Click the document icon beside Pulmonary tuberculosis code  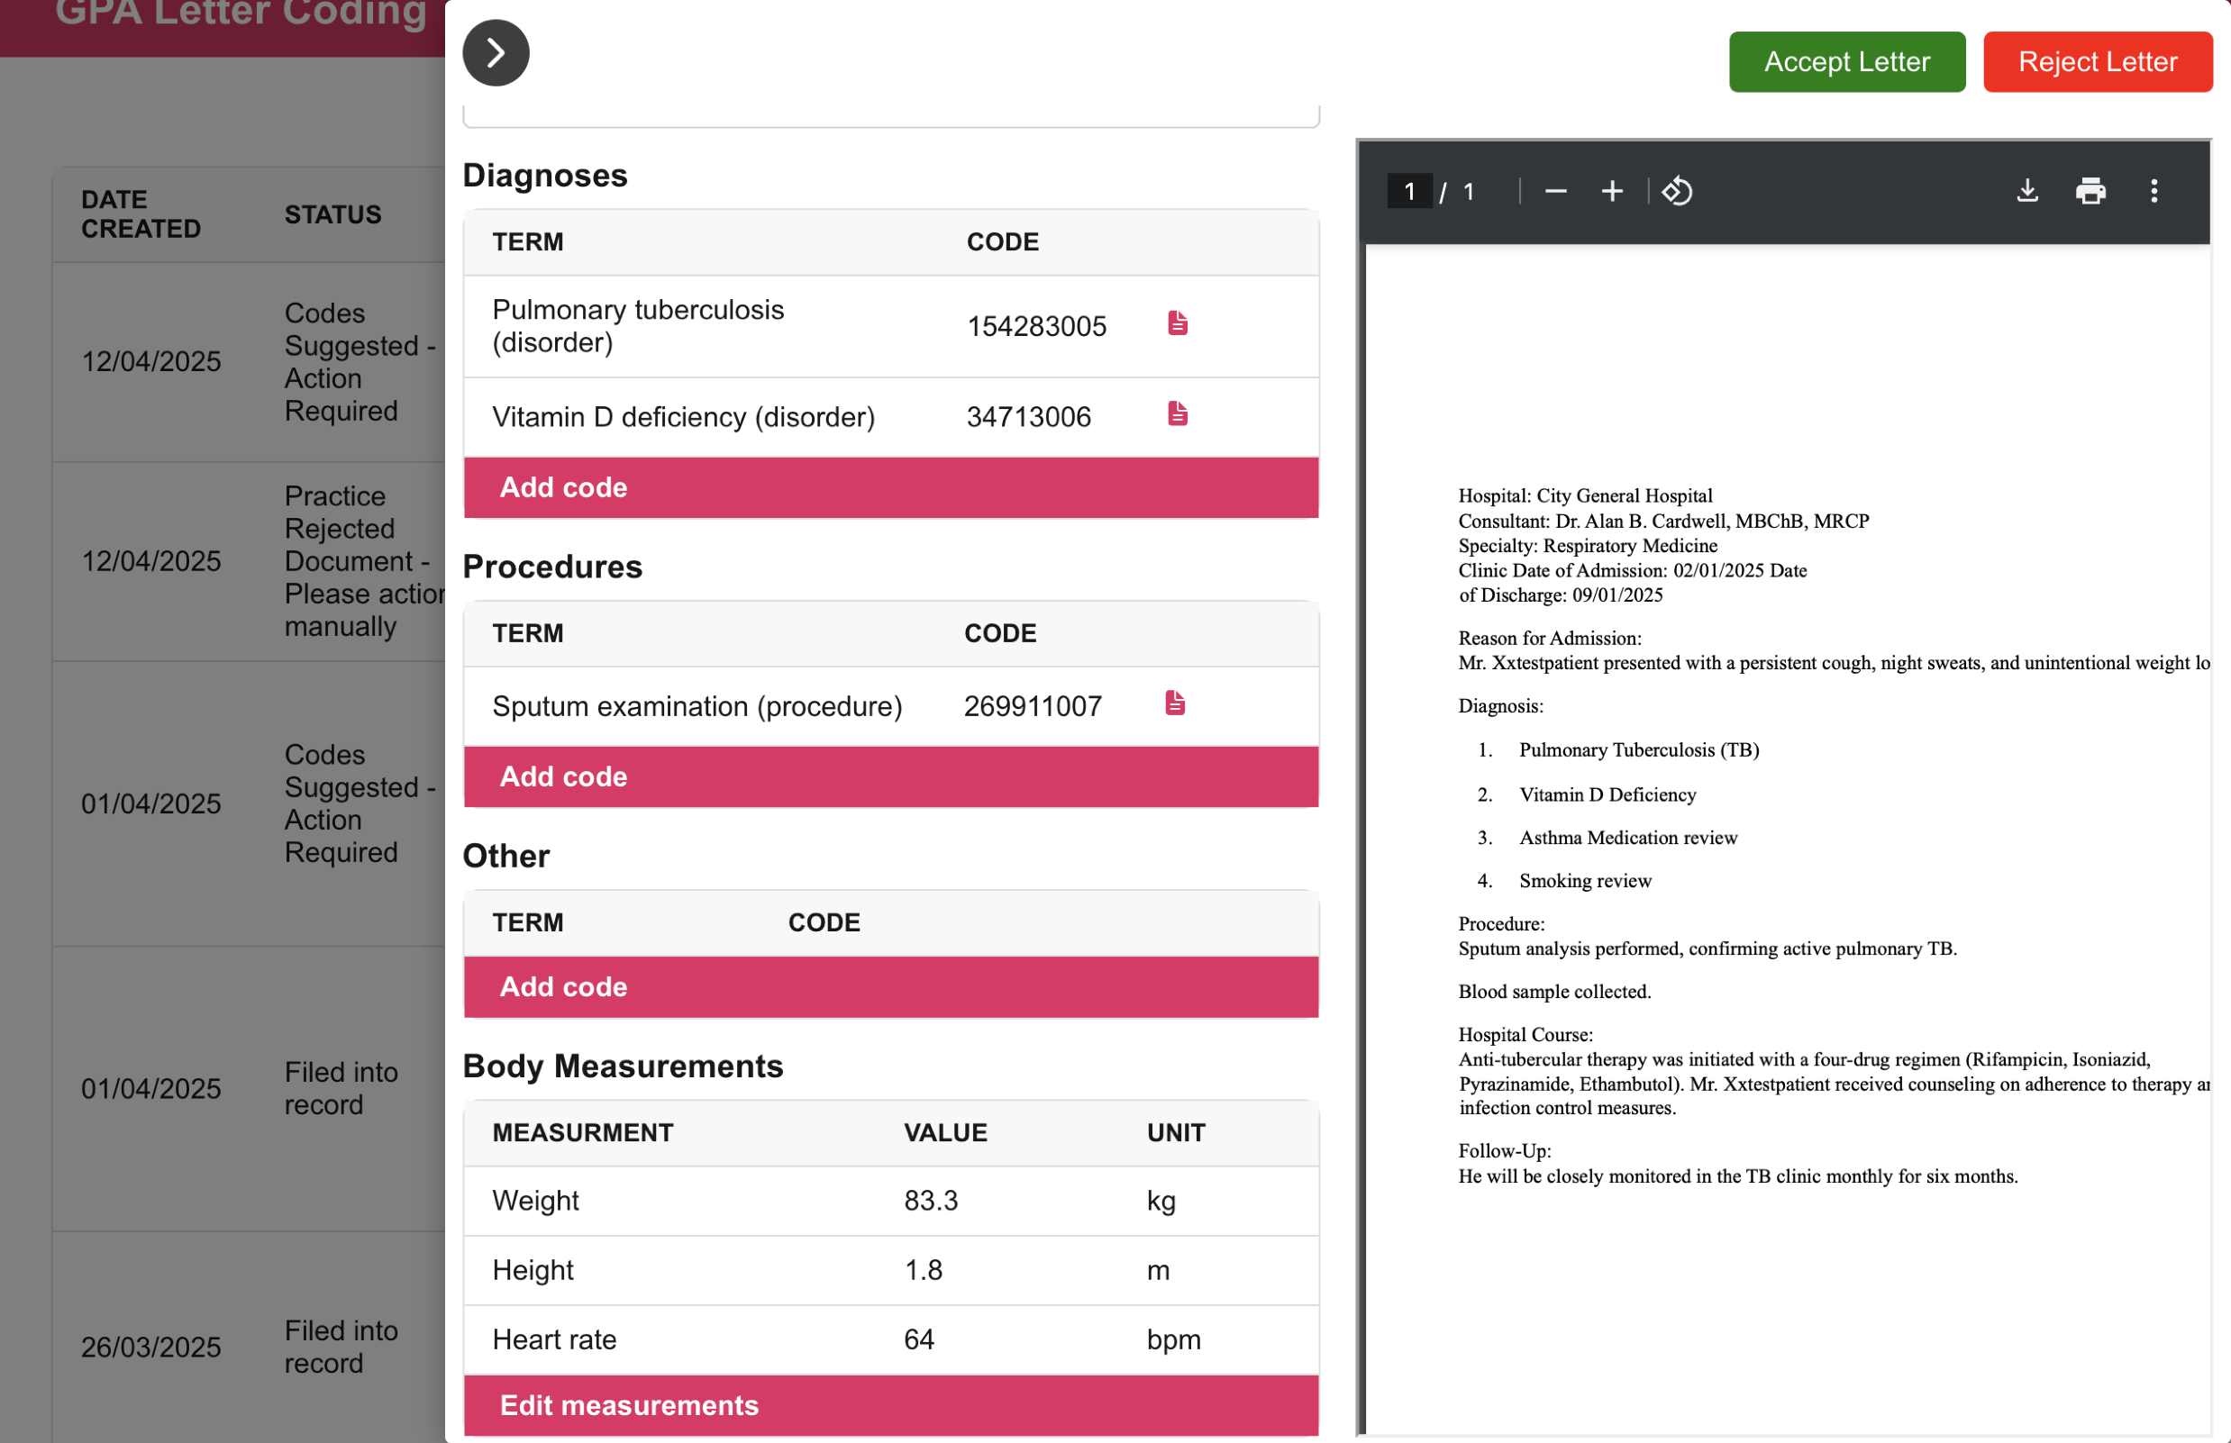tap(1178, 323)
